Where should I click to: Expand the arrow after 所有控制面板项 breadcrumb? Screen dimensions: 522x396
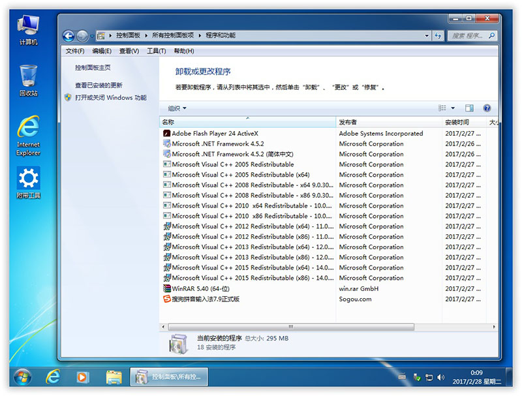(x=200, y=36)
